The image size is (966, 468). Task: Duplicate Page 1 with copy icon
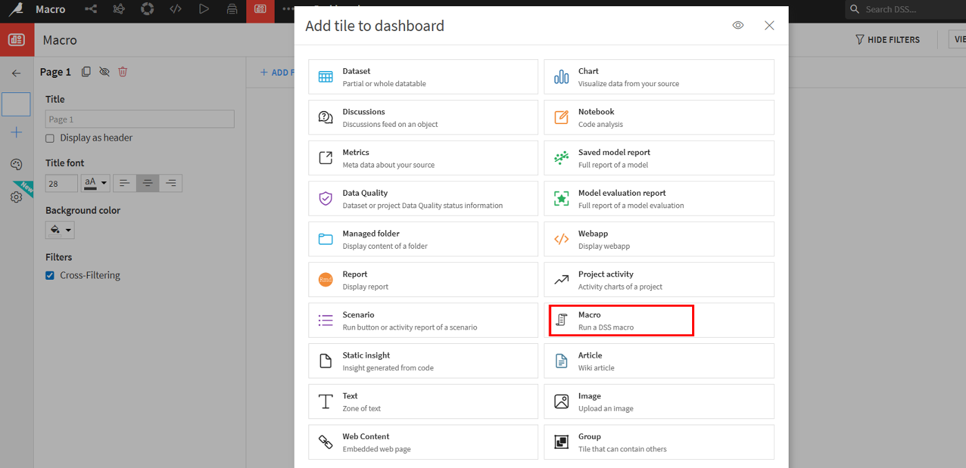[x=86, y=72]
